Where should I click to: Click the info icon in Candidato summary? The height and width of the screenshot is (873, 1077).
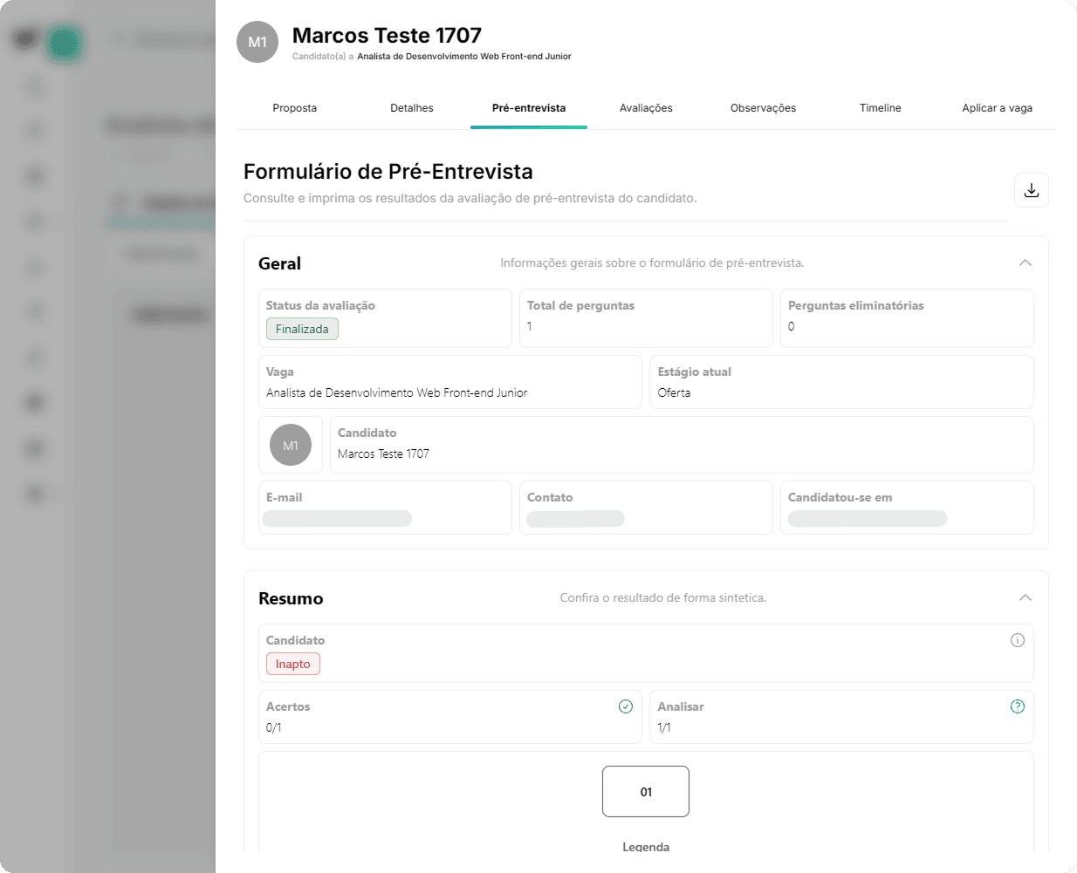1017,640
